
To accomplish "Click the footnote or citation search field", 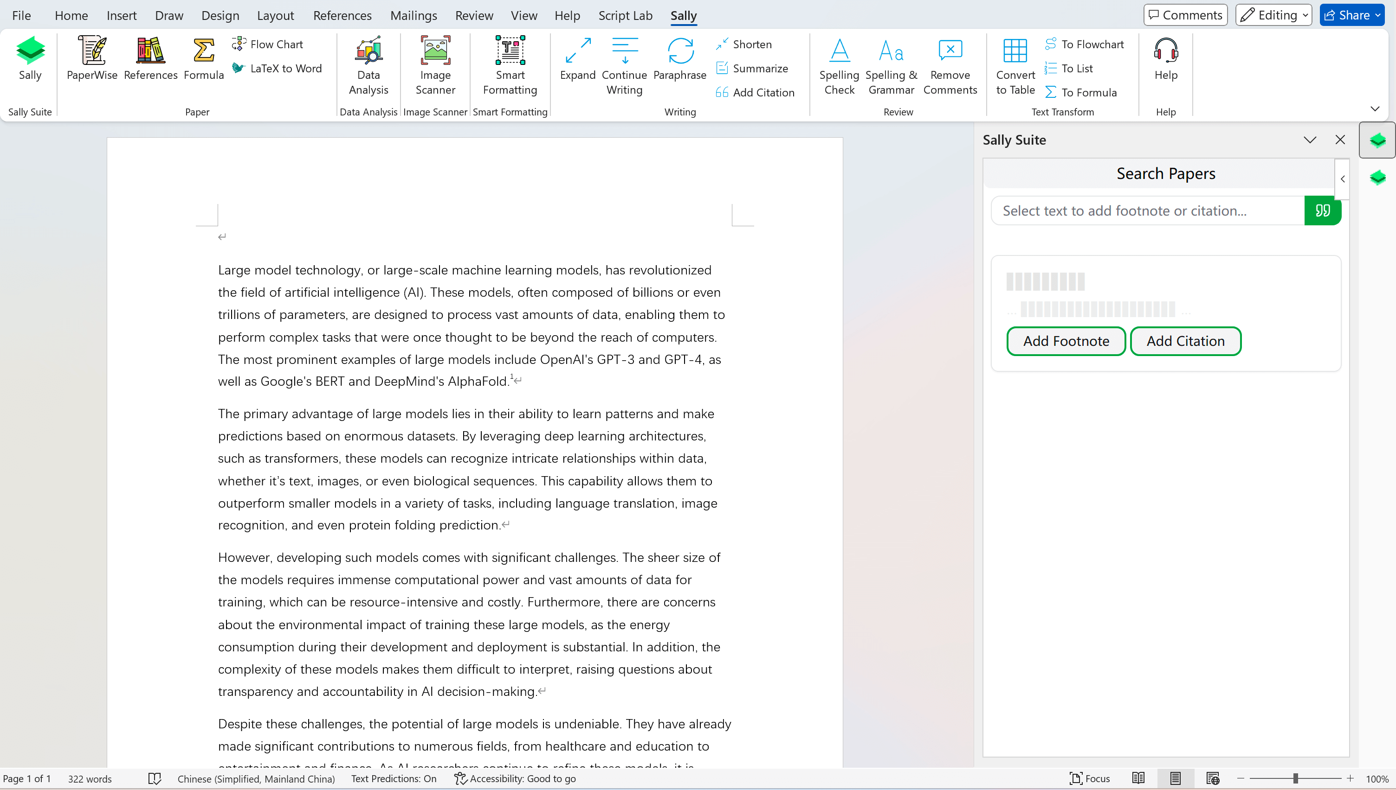I will click(1147, 210).
